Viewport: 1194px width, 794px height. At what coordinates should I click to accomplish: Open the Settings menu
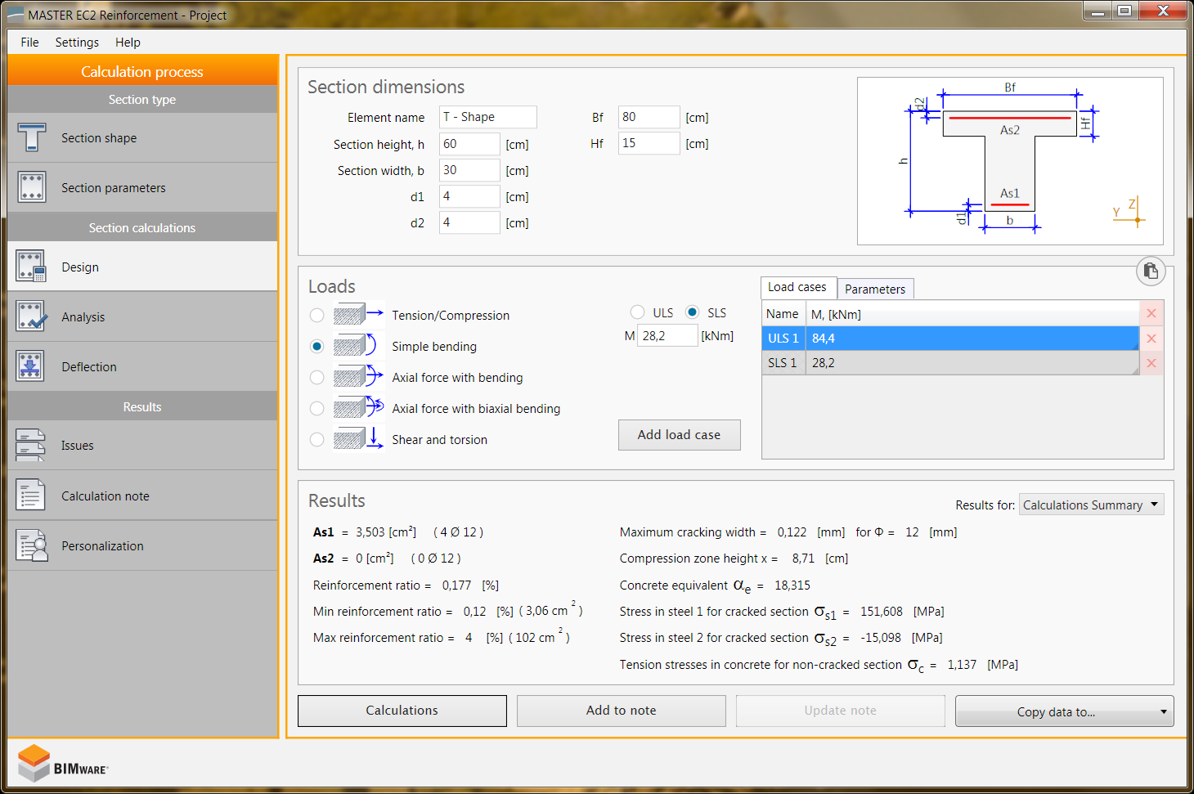click(x=77, y=43)
